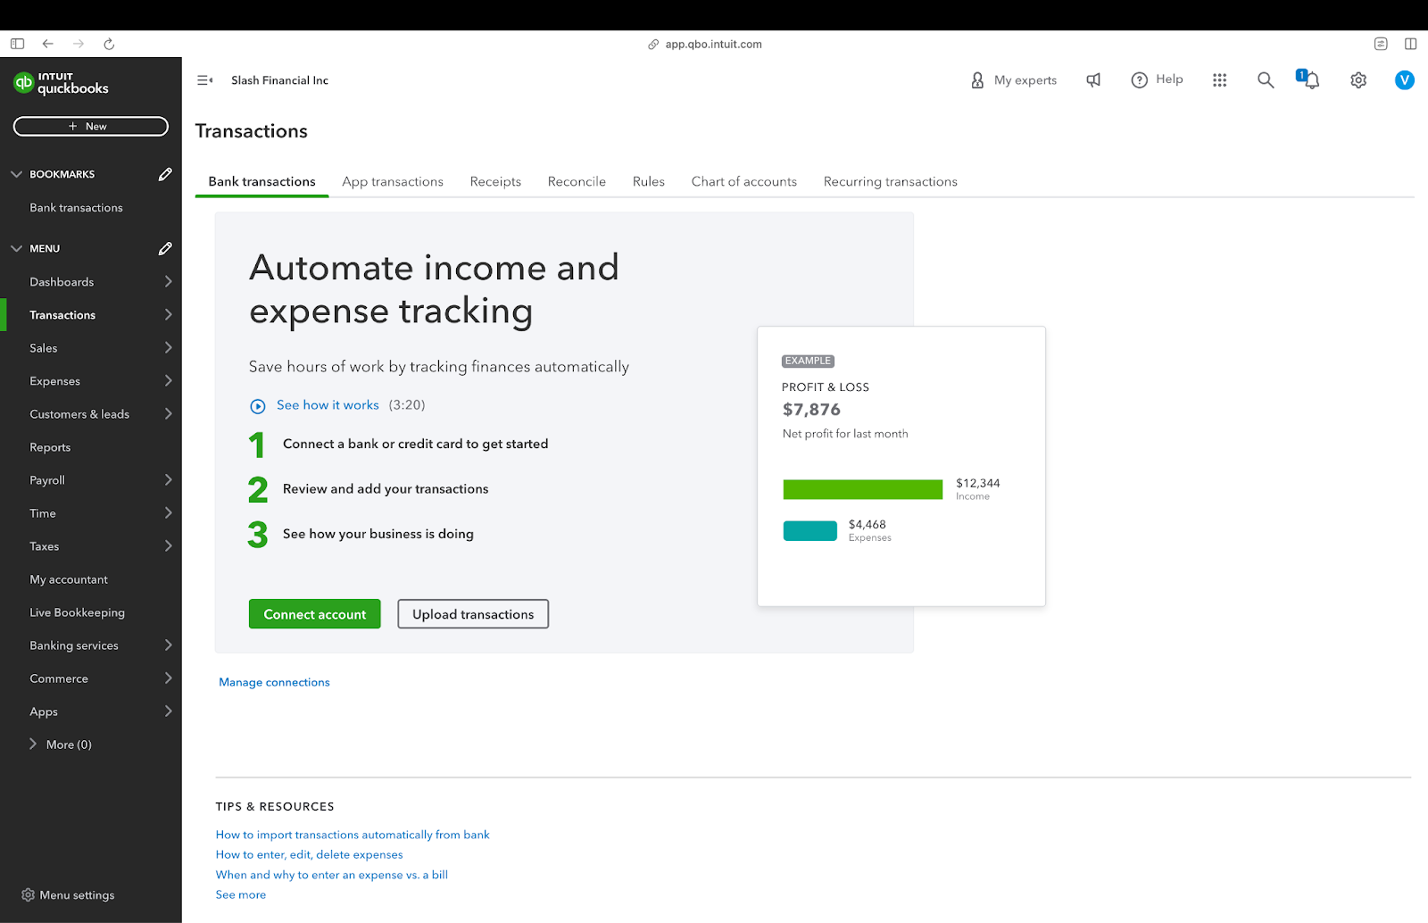Switch to App transactions tab

click(393, 181)
